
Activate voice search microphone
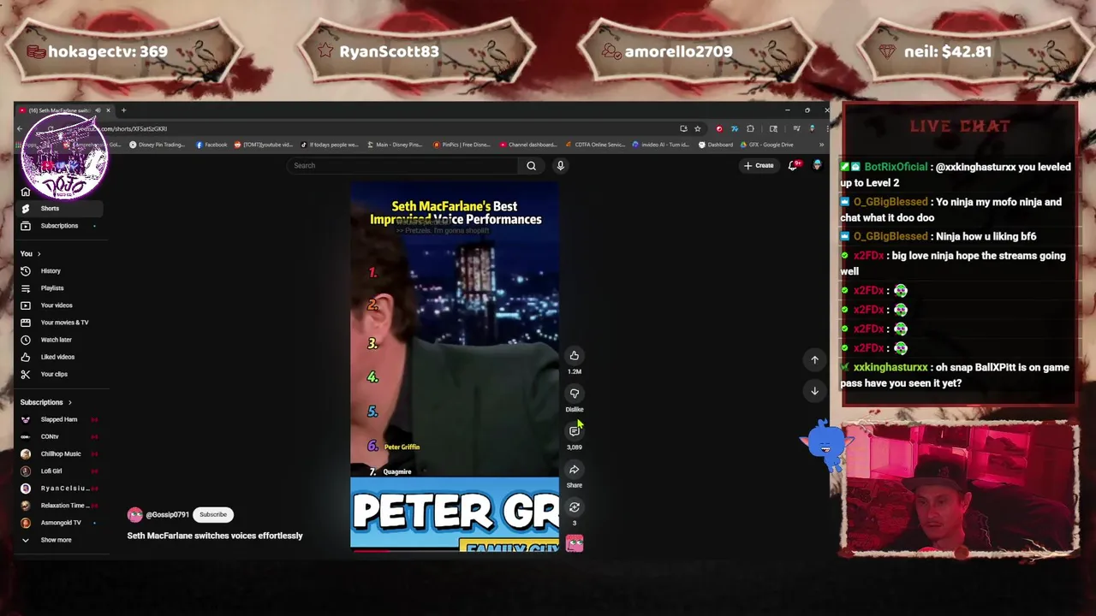560,166
